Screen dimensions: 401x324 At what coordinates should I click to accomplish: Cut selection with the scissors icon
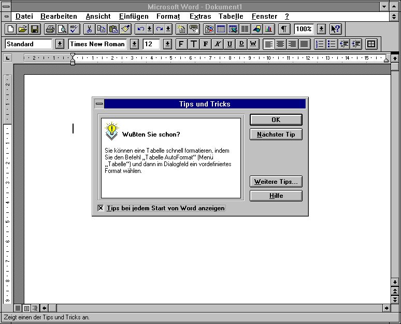[x=89, y=29]
